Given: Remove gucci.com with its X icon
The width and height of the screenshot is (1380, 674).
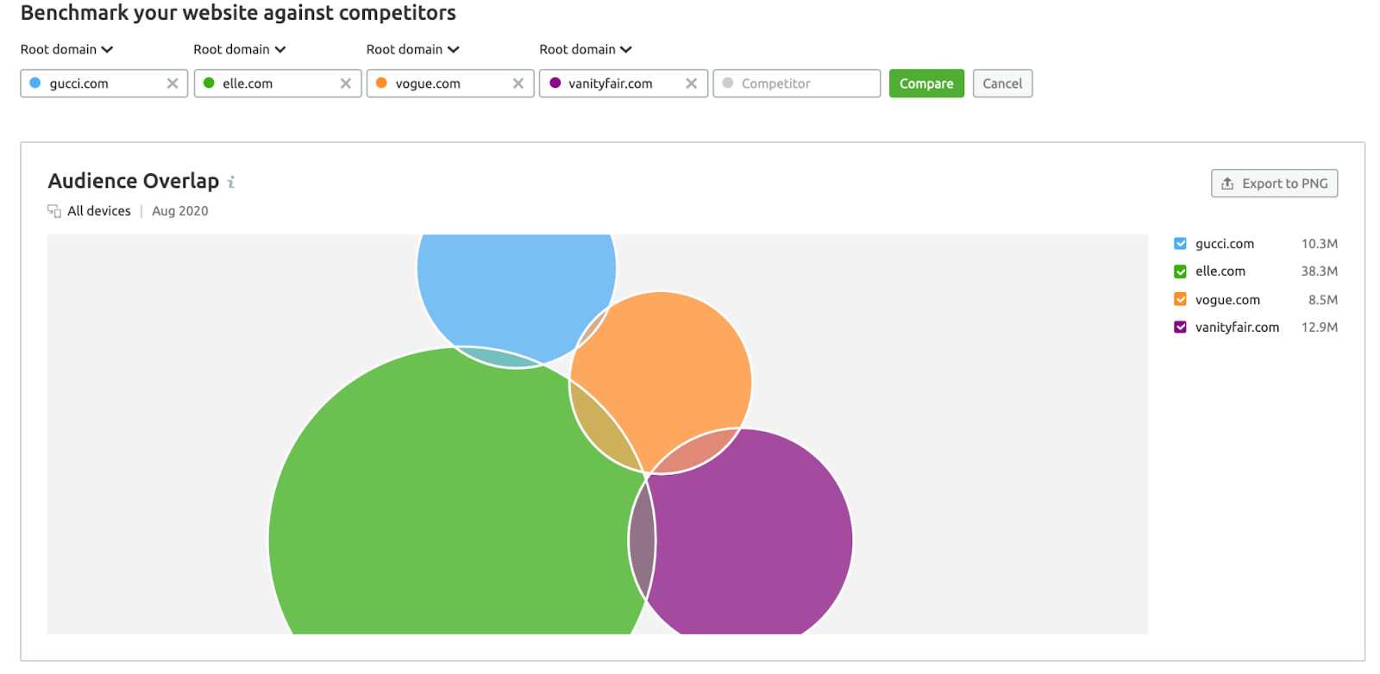Looking at the screenshot, I should (172, 84).
